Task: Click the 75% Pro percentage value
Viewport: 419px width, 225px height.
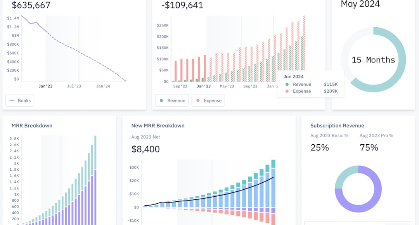Action: [x=369, y=147]
